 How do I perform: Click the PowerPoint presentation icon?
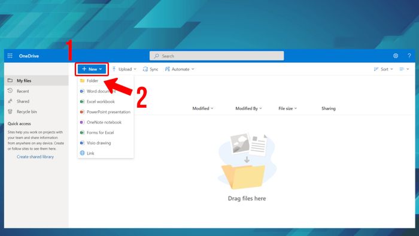tap(83, 112)
